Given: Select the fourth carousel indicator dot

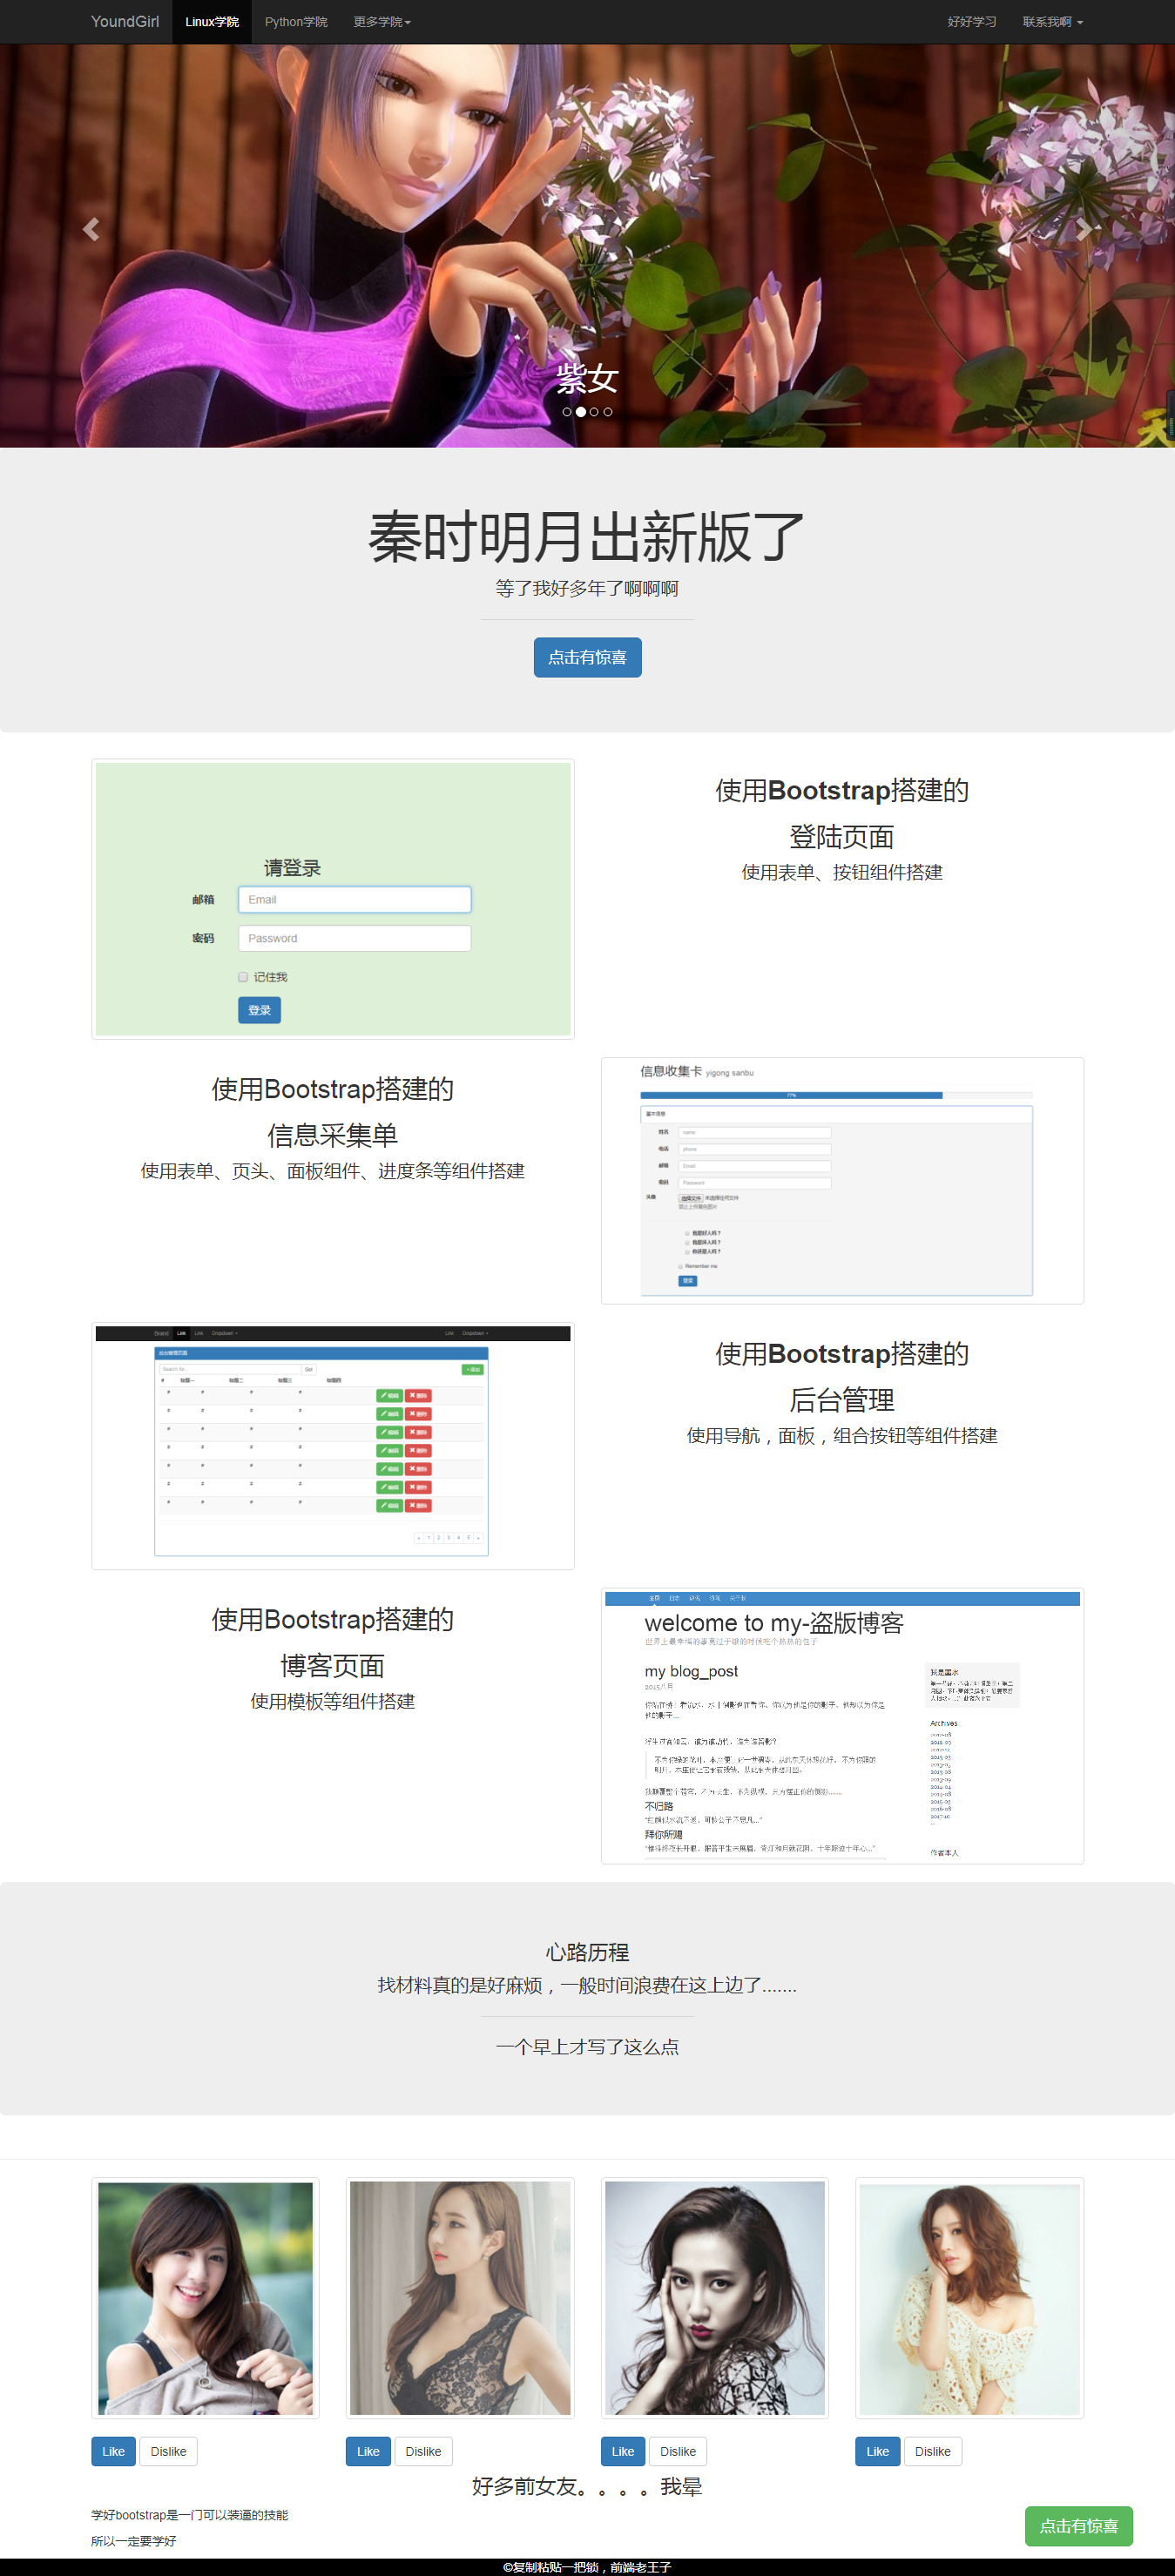Looking at the screenshot, I should coord(608,412).
